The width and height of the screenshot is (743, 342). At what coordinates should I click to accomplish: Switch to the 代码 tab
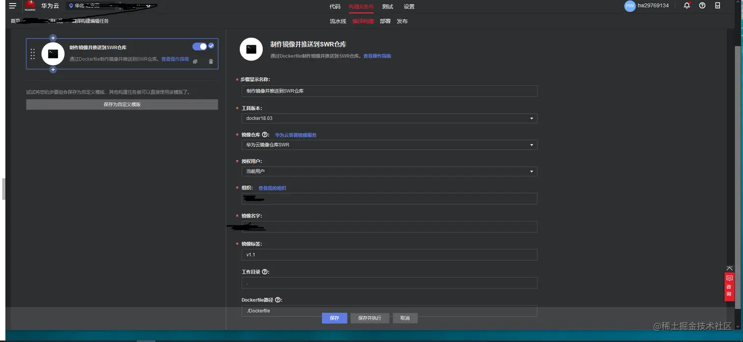pyautogui.click(x=335, y=6)
